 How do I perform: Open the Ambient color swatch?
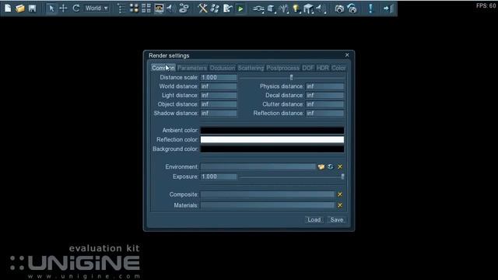pyautogui.click(x=272, y=131)
